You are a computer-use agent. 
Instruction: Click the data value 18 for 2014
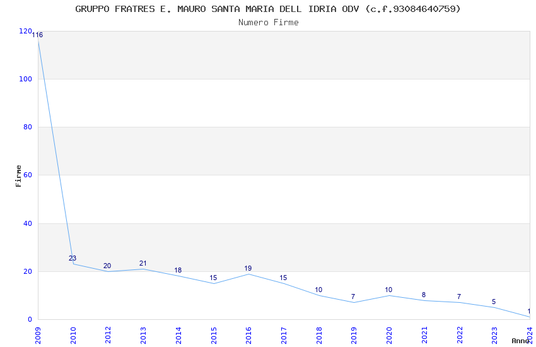(178, 270)
